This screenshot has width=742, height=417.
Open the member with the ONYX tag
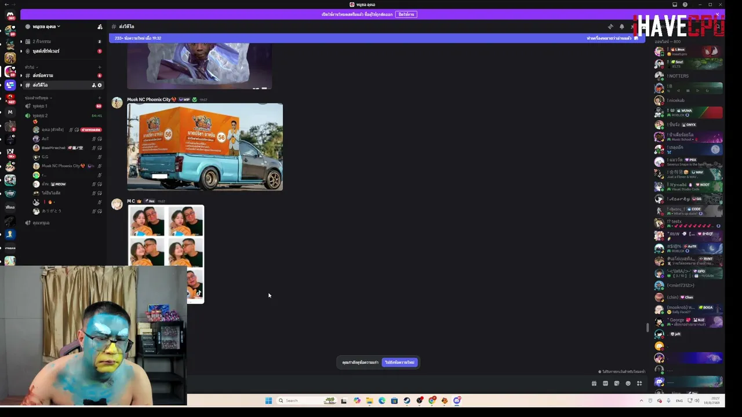click(x=689, y=125)
